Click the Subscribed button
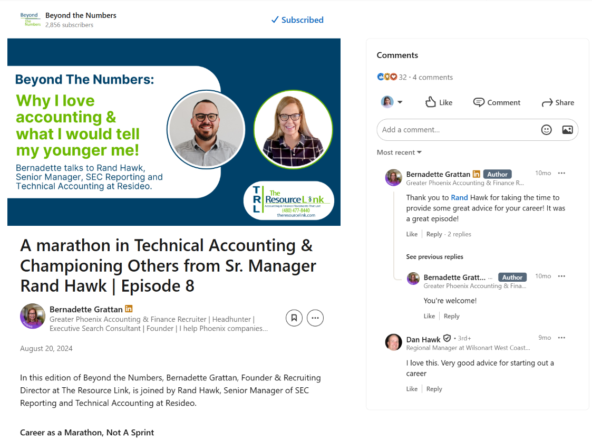592x440 pixels. coord(297,20)
